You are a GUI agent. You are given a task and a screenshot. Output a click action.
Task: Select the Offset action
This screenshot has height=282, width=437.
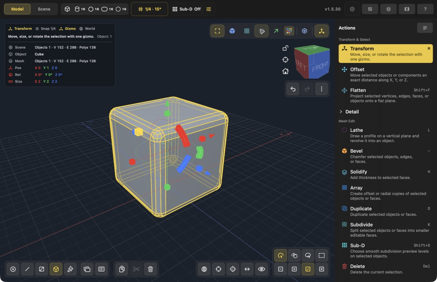tap(386, 75)
